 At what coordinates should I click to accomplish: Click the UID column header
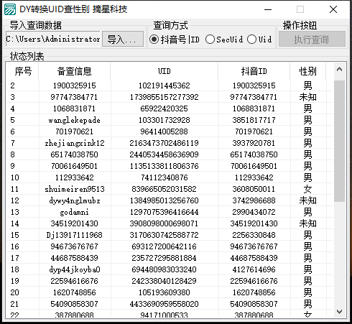pyautogui.click(x=165, y=71)
